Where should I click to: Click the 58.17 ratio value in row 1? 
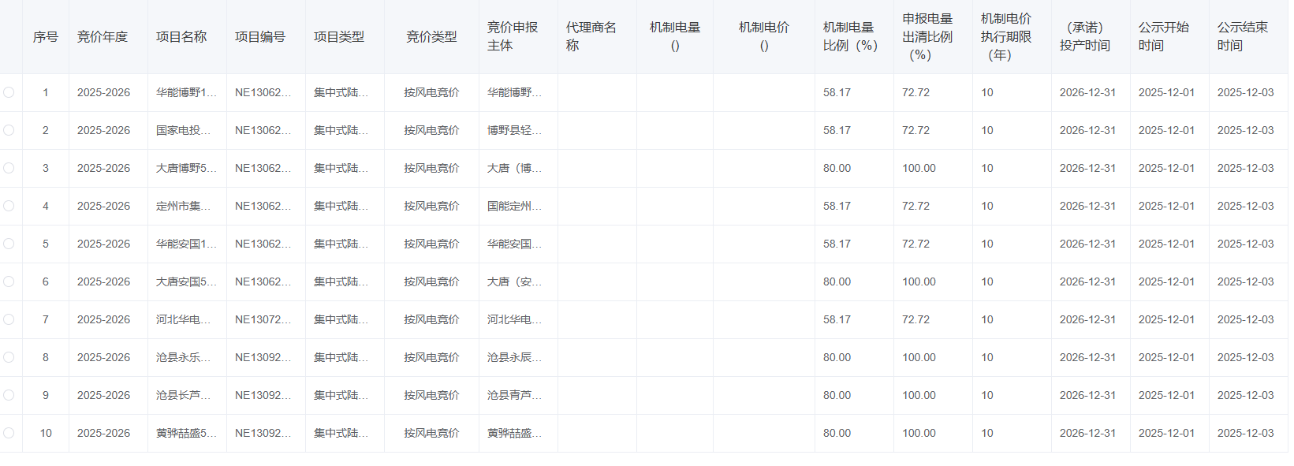point(837,92)
